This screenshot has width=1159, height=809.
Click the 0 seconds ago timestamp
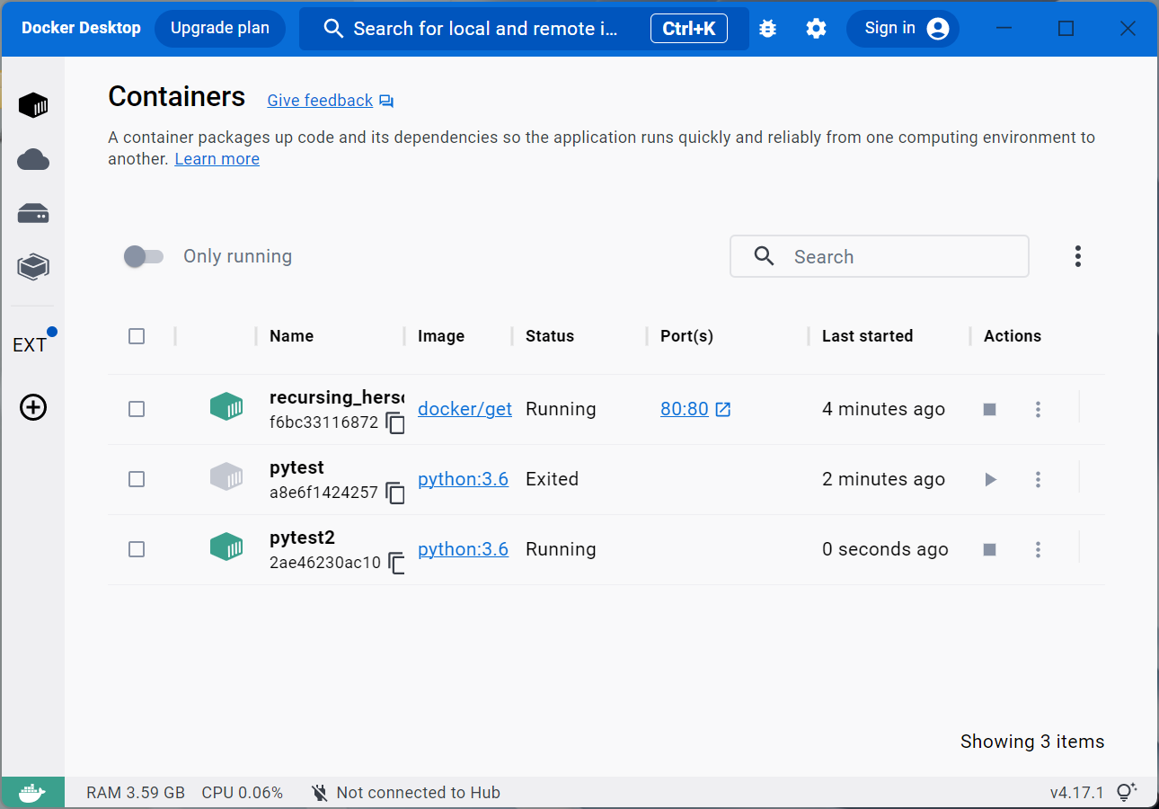point(885,549)
